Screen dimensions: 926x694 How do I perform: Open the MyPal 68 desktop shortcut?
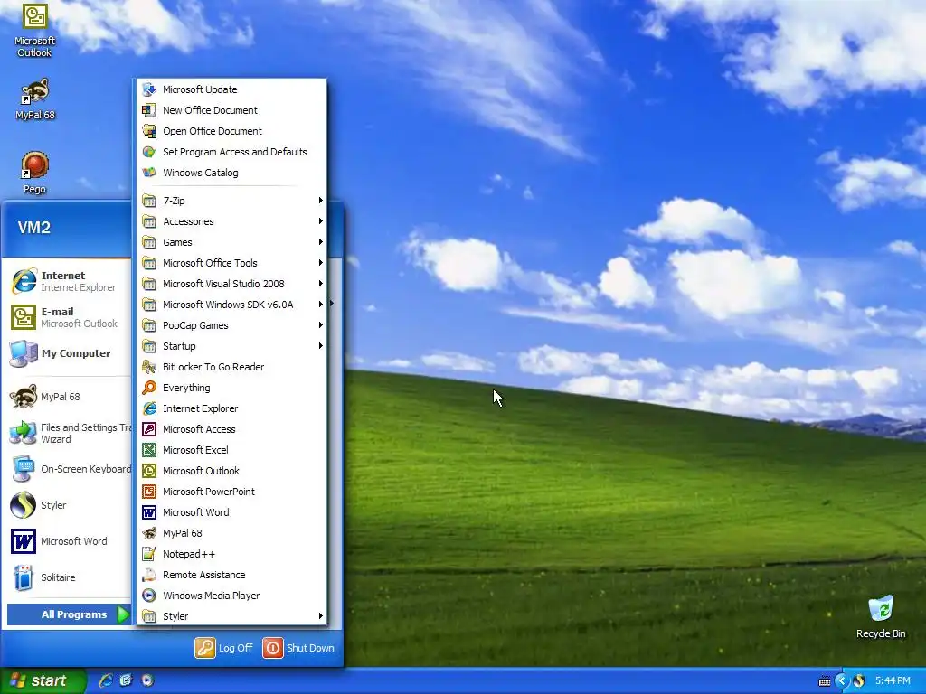tap(34, 99)
